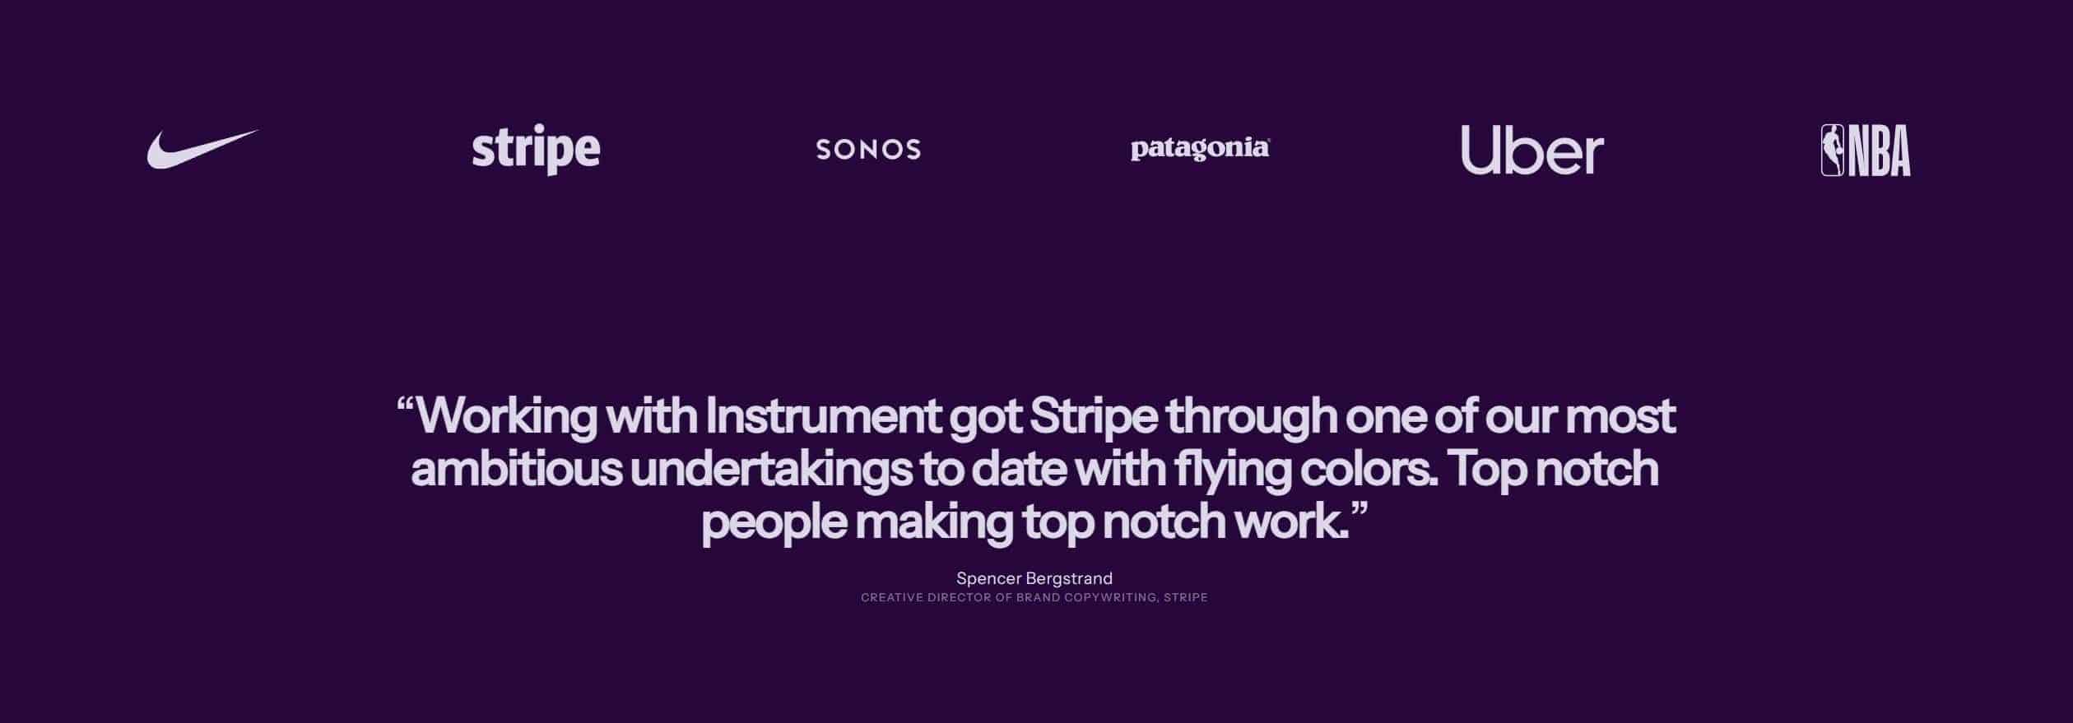Click the word "Instrument" in the quote
The width and height of the screenshot is (2073, 723).
[822, 416]
